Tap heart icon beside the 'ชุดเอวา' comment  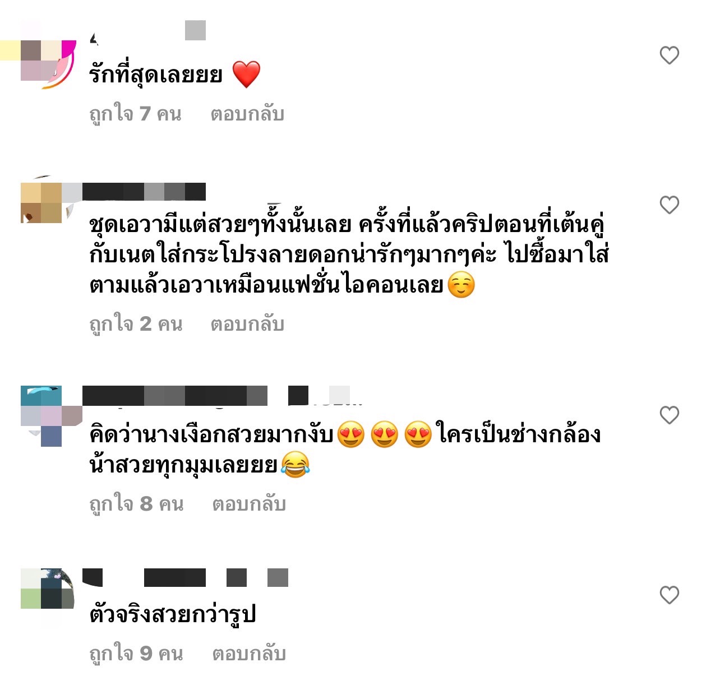tap(669, 205)
